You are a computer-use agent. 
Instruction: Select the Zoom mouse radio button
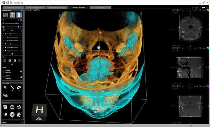tap(6, 73)
